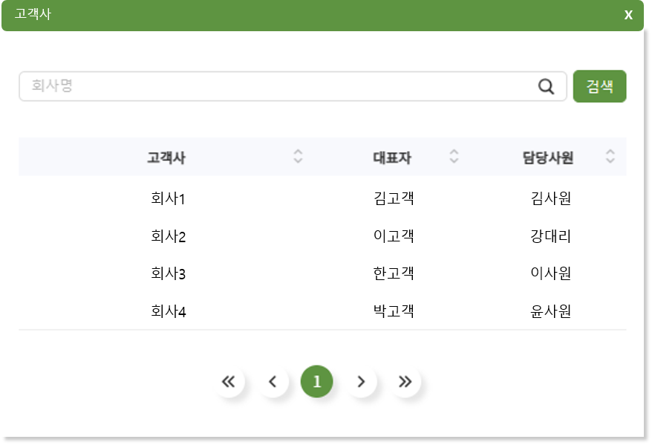Select page number 1
Image resolution: width=652 pixels, height=445 pixels.
tap(317, 381)
